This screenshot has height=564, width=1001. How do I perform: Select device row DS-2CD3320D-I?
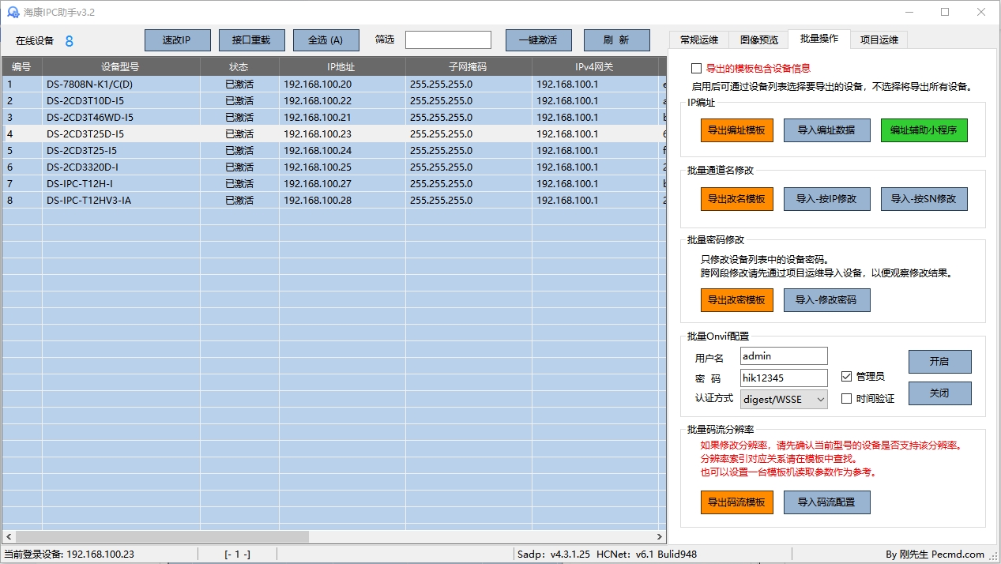334,167
